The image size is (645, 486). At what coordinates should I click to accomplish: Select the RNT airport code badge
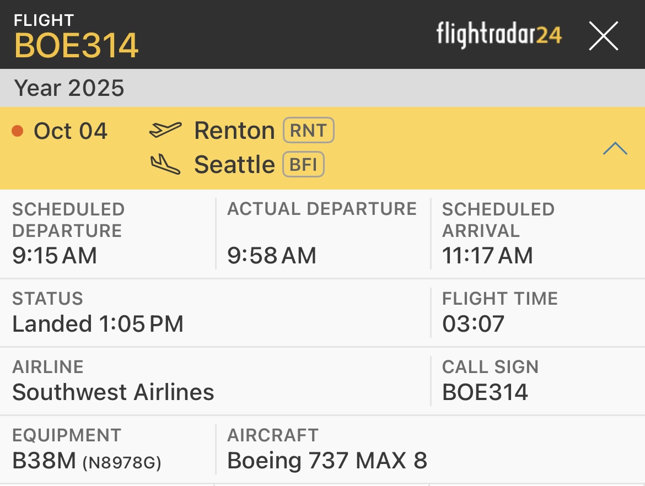(x=309, y=131)
